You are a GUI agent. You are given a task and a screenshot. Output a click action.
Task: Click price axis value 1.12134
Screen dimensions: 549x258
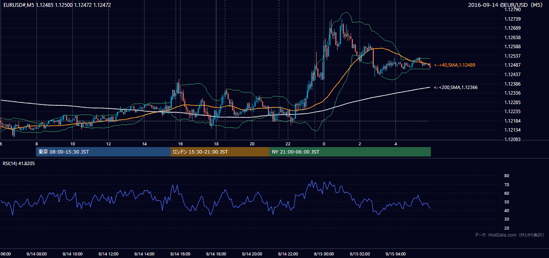coord(513,130)
